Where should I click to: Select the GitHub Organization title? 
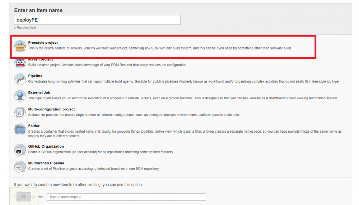pos(46,146)
